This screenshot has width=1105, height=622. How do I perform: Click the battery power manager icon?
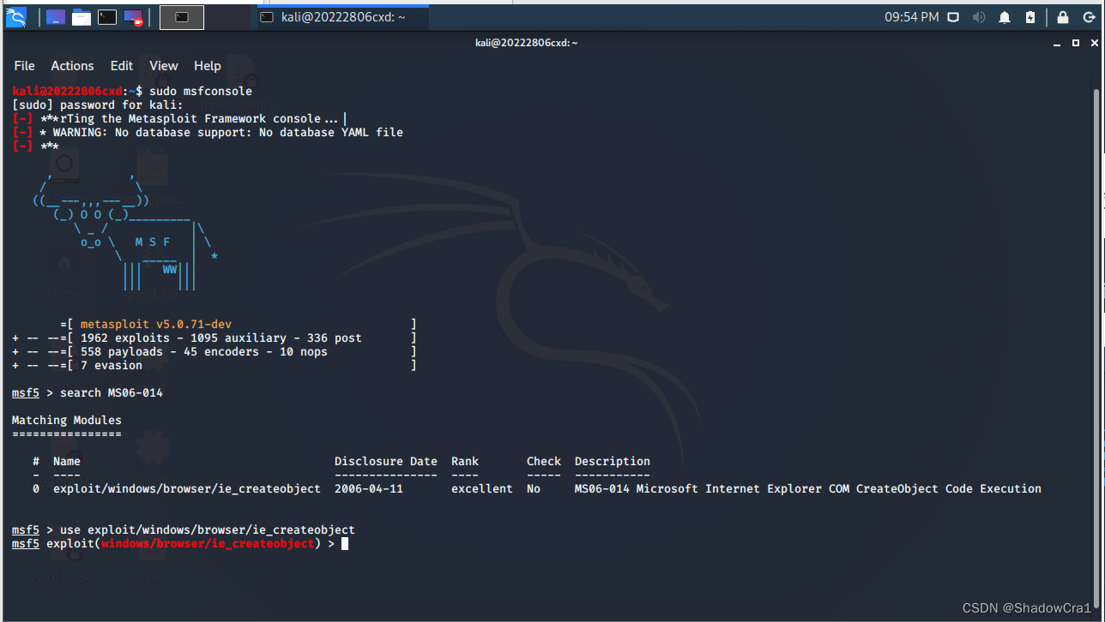coord(1030,17)
